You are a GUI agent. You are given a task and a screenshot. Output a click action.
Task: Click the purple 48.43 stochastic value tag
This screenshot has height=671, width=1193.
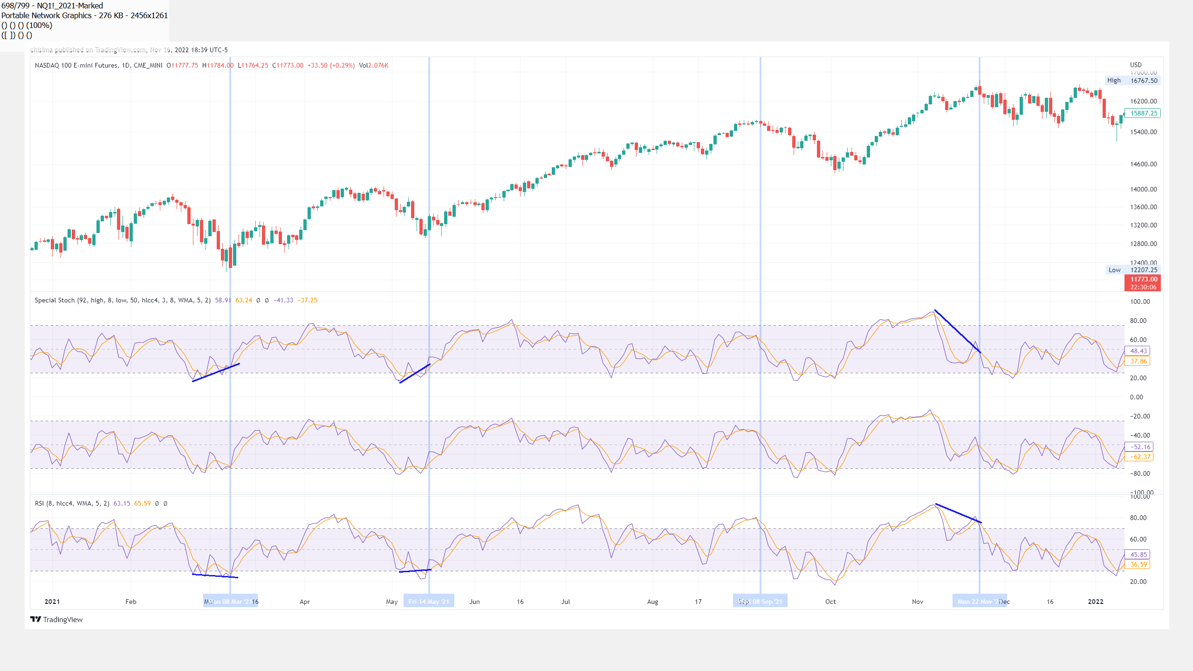[x=1138, y=351]
